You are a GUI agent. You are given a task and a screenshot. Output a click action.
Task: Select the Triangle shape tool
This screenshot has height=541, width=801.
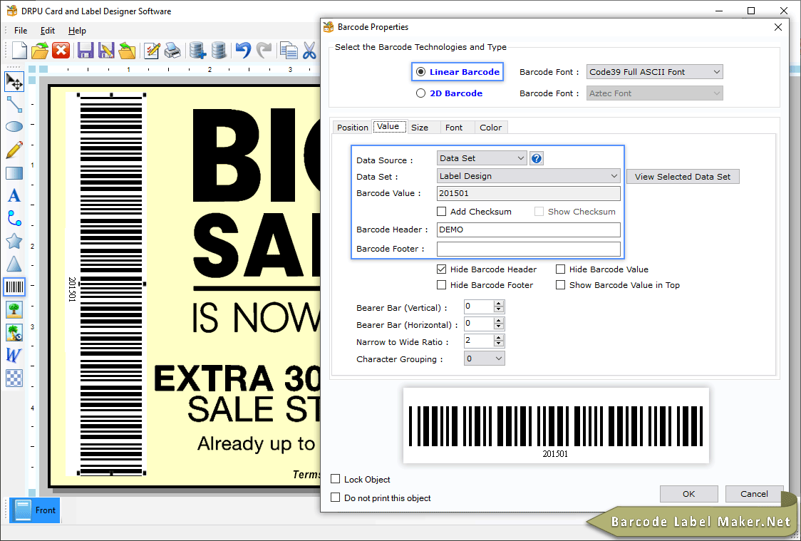(x=14, y=264)
